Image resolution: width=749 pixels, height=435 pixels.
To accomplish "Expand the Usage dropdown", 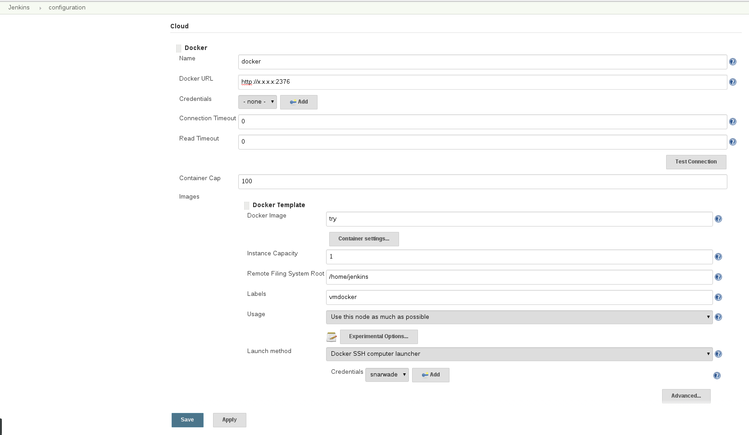I will click(519, 317).
